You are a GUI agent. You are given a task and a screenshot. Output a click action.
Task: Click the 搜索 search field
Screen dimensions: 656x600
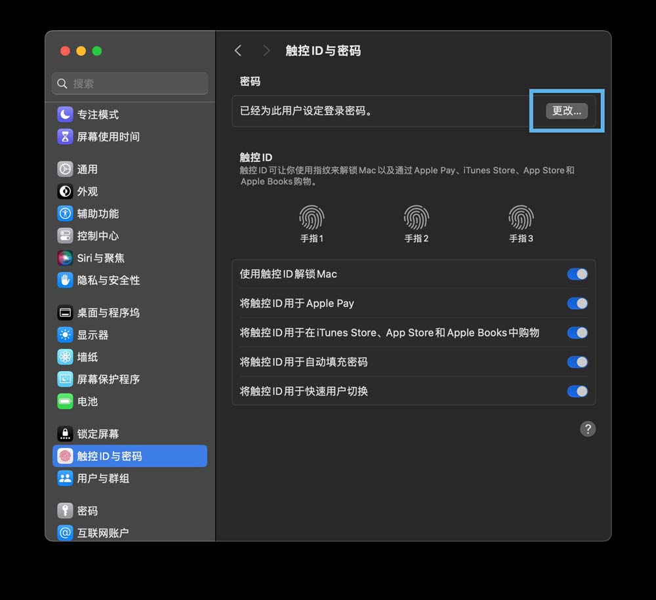pyautogui.click(x=130, y=83)
